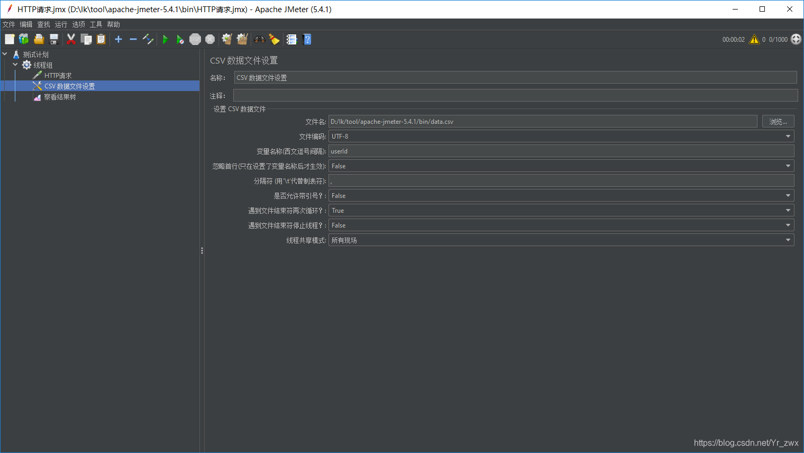
Task: Click the Start no pauses icon
Action: pos(180,39)
